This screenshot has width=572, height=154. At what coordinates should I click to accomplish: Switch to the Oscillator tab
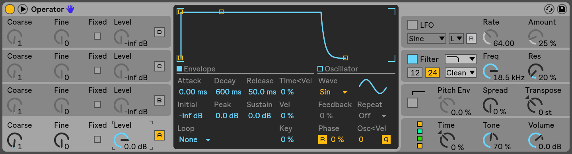click(x=338, y=69)
